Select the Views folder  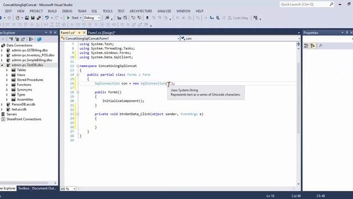(21, 75)
